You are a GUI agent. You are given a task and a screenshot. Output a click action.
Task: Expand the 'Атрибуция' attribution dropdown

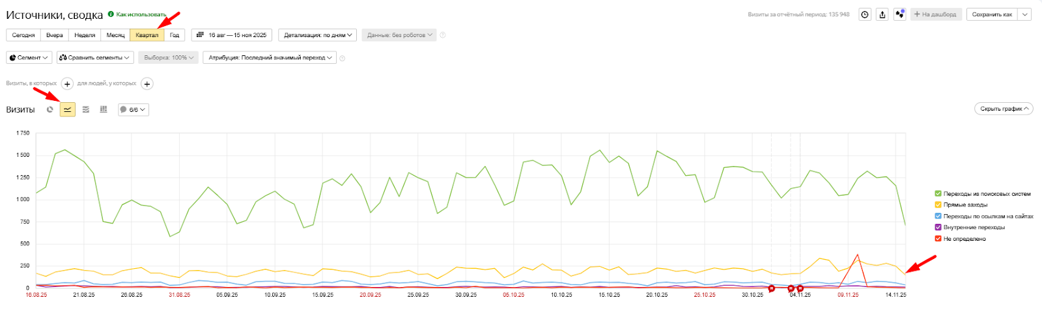point(270,58)
